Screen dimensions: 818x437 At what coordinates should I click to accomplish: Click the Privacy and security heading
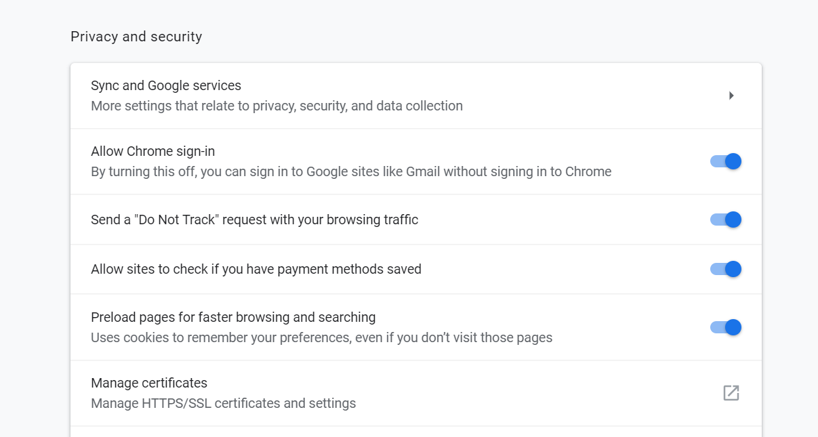pyautogui.click(x=136, y=37)
